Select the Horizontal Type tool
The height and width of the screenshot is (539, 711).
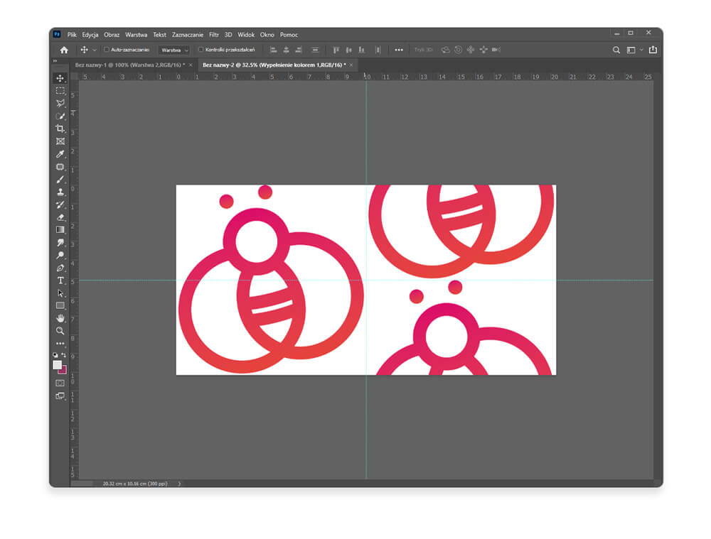(x=60, y=281)
